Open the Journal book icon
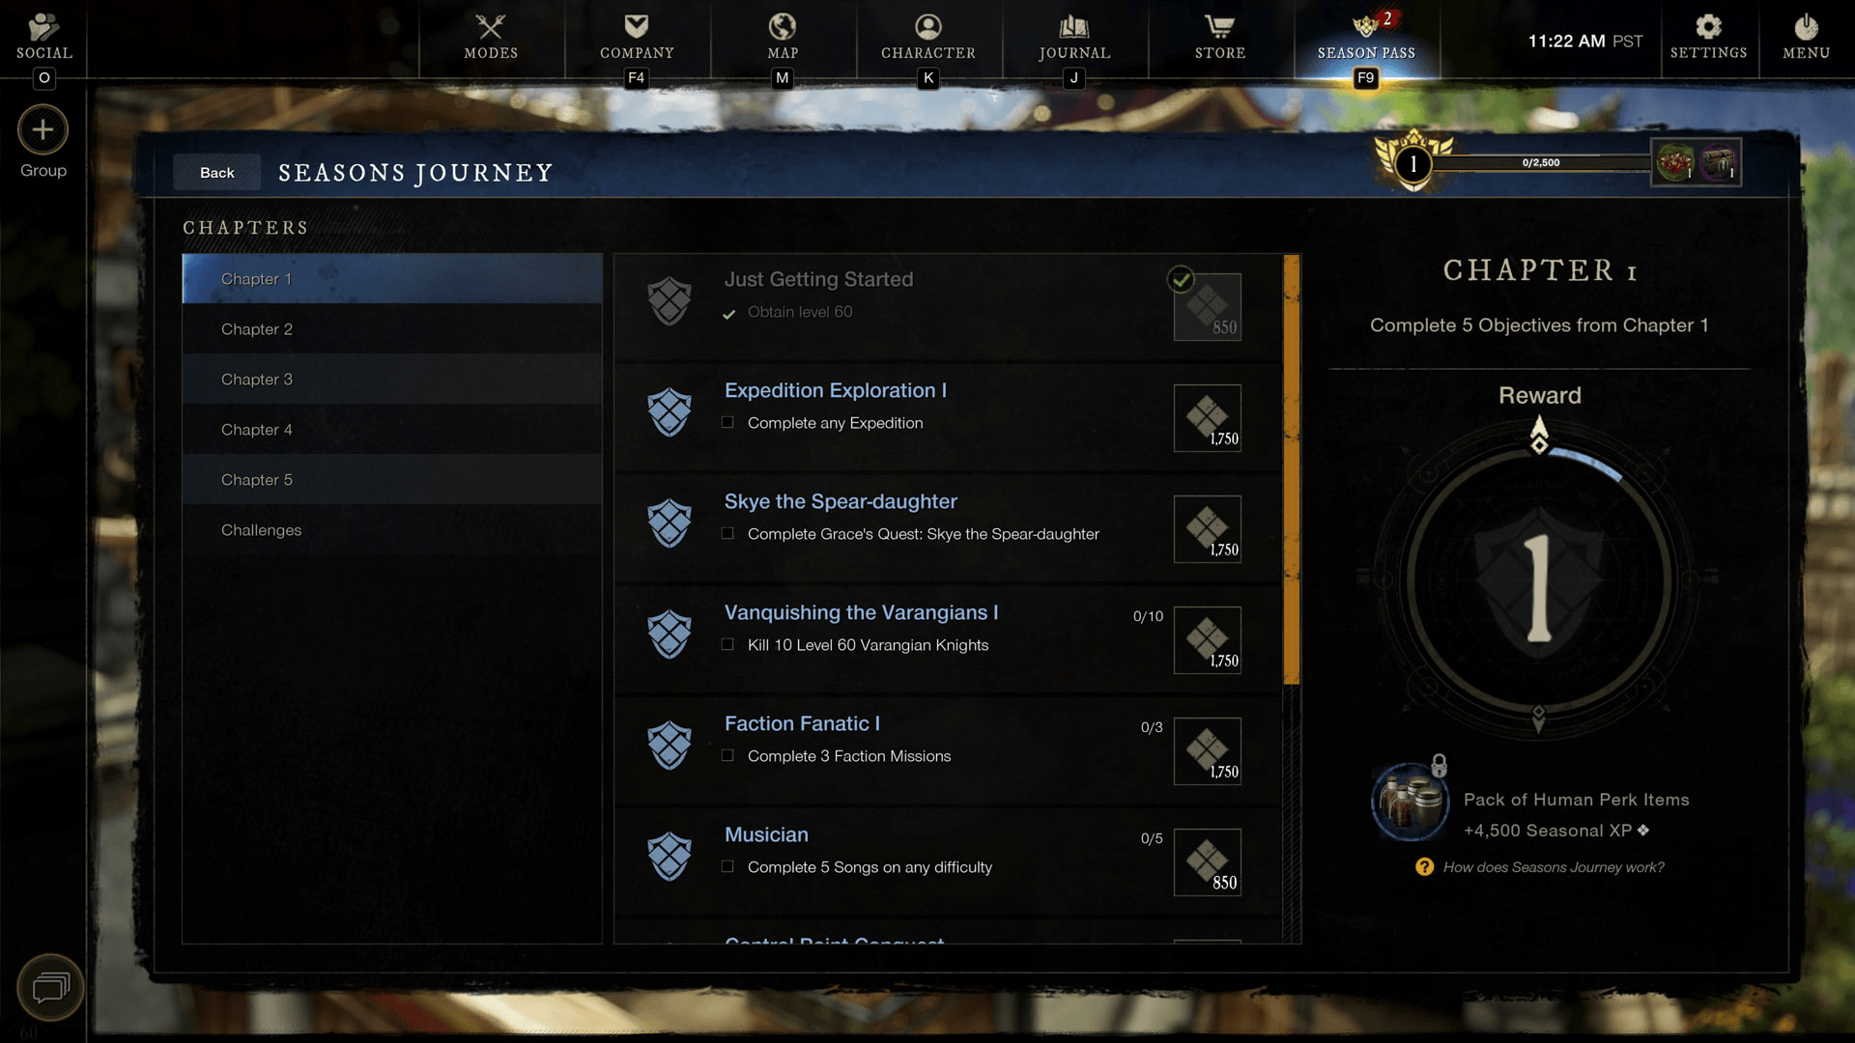The height and width of the screenshot is (1043, 1855). pyautogui.click(x=1074, y=26)
